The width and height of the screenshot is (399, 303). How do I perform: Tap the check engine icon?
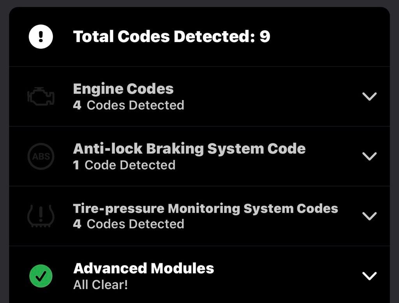click(41, 97)
